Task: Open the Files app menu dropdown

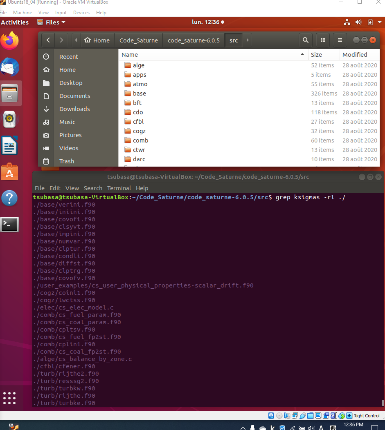Action: tap(51, 22)
